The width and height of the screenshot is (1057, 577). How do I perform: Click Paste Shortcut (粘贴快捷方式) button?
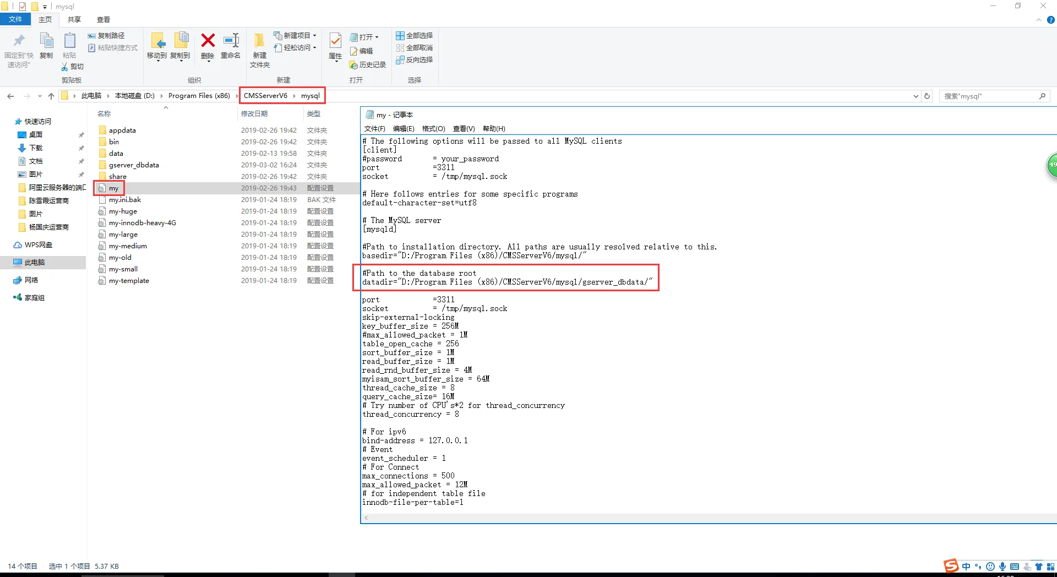tap(113, 48)
